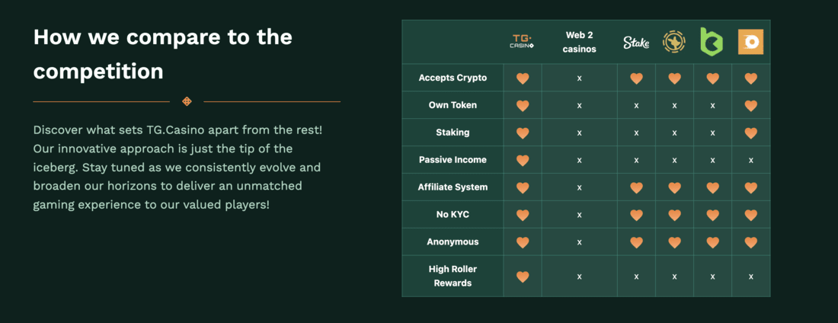Image resolution: width=838 pixels, height=323 pixels.
Task: Click the Stake logo in table header
Action: click(636, 42)
